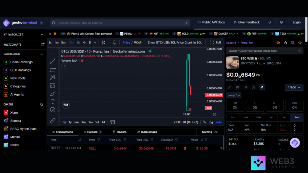The height and width of the screenshot is (173, 308).
Task: Open the Holders link in stats panel
Action: coord(283,139)
